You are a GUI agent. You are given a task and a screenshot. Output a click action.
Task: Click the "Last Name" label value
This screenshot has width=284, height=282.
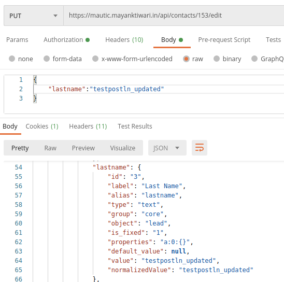click(x=162, y=186)
